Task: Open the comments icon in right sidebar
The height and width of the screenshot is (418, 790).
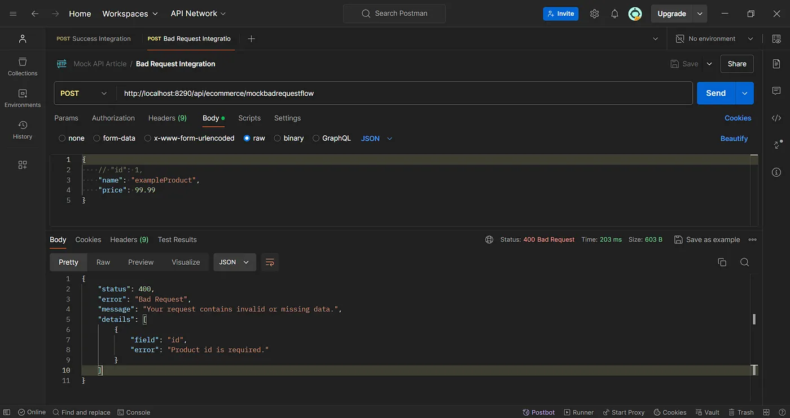Action: coord(776,91)
